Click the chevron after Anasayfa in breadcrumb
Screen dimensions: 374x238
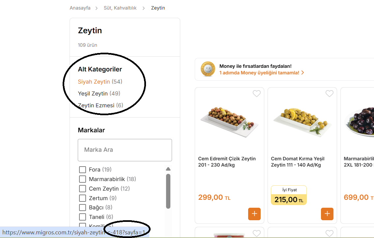tap(96, 8)
